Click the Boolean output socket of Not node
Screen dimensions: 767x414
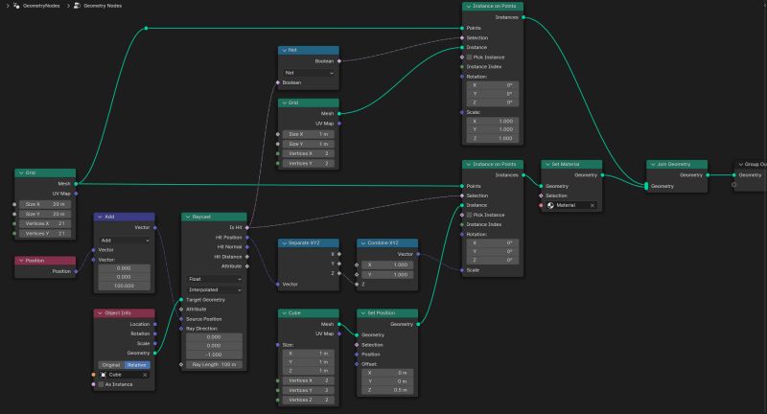click(339, 61)
